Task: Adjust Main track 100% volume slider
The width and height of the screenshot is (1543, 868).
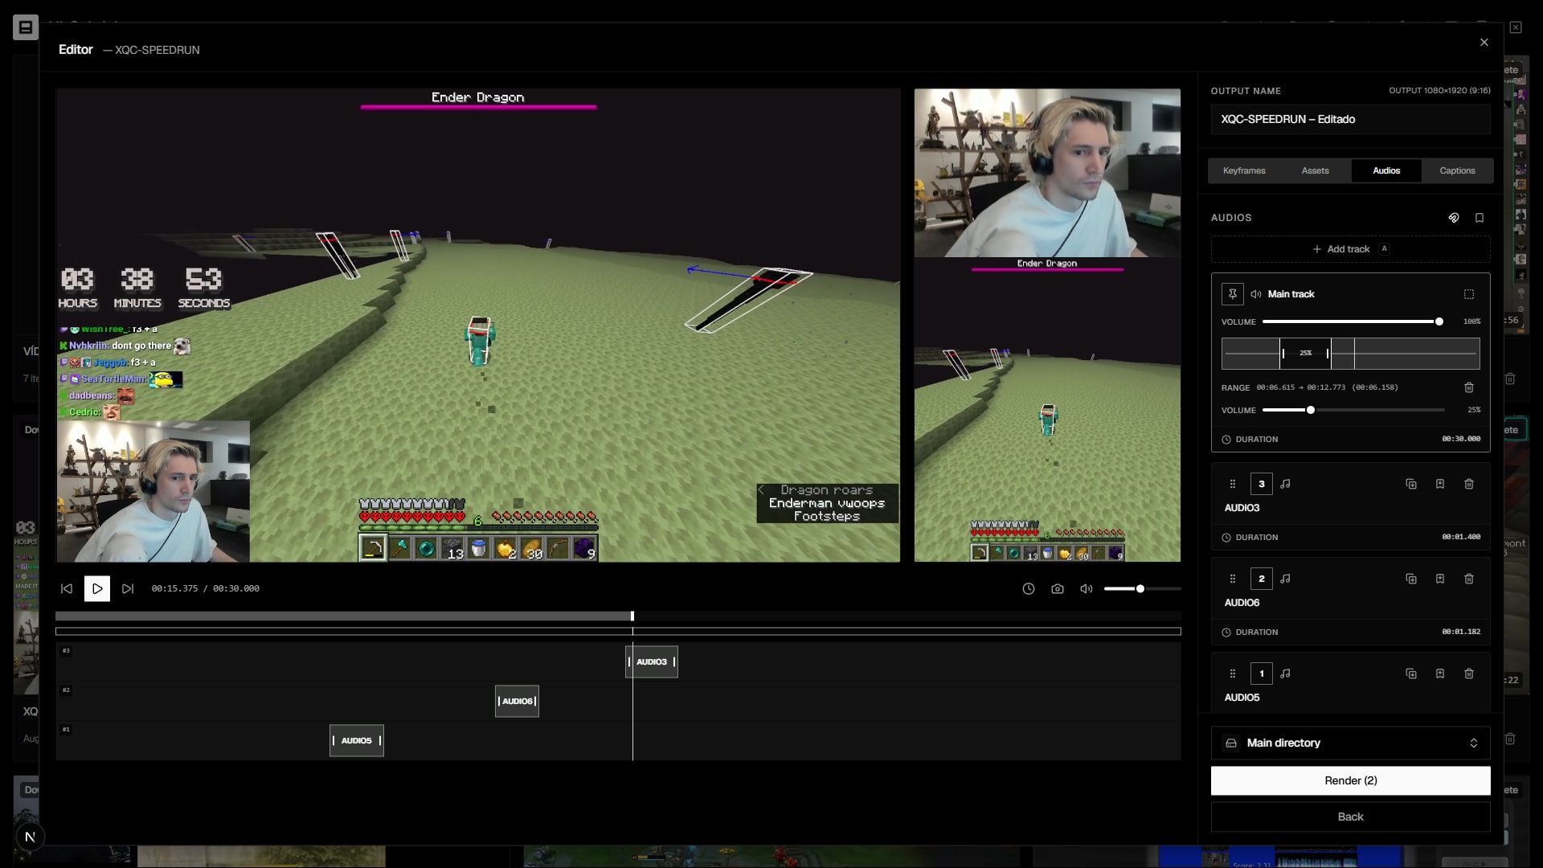Action: (x=1353, y=321)
